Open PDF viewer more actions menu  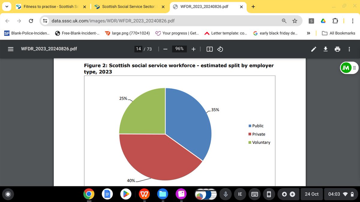(x=349, y=49)
